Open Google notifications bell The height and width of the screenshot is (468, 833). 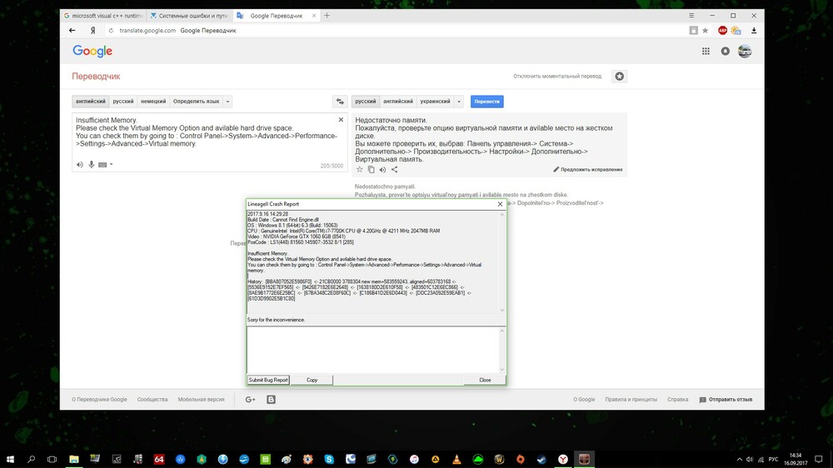point(726,51)
